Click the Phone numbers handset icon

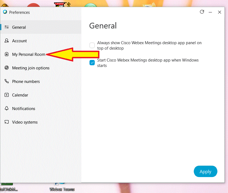[6, 81]
